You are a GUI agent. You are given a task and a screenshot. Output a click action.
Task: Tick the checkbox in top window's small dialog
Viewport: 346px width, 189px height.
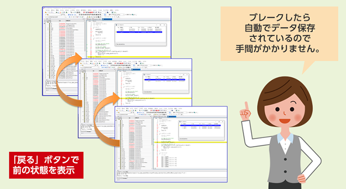(116, 44)
